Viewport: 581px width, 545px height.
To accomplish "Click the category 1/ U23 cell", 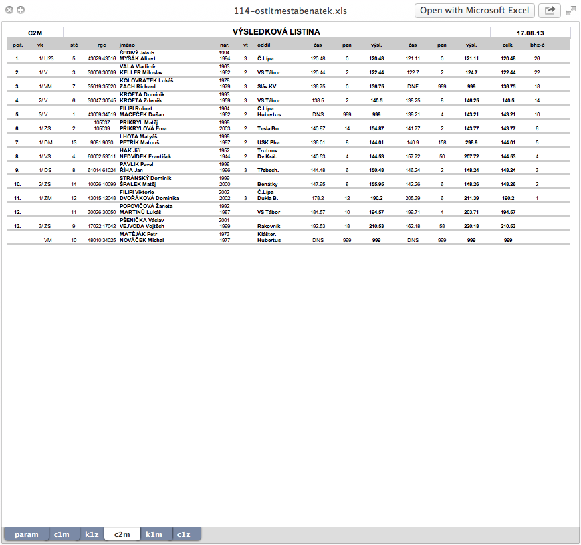I will point(46,58).
